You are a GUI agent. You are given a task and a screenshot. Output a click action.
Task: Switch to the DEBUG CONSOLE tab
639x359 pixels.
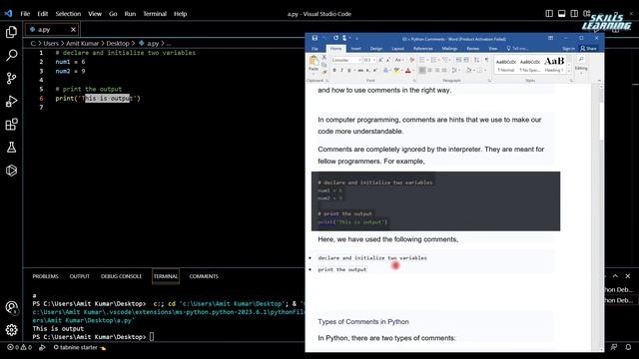tap(121, 276)
